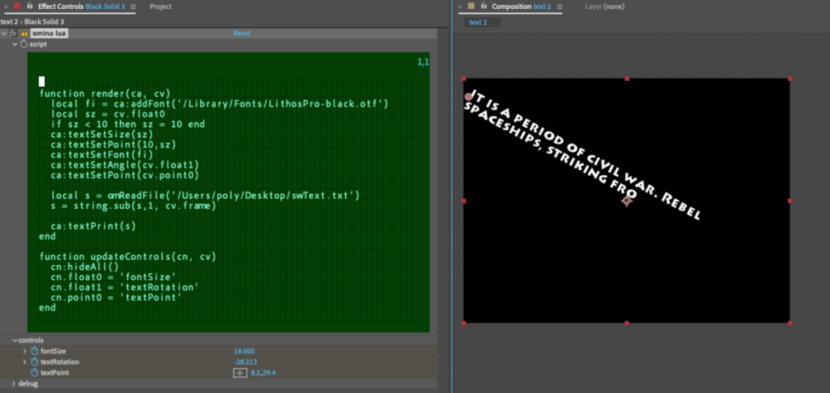Select the omino lua effect name

tap(50, 33)
